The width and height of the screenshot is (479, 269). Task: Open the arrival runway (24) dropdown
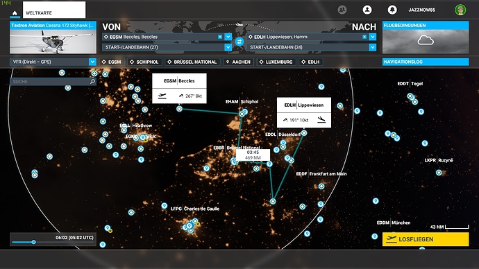(x=311, y=47)
